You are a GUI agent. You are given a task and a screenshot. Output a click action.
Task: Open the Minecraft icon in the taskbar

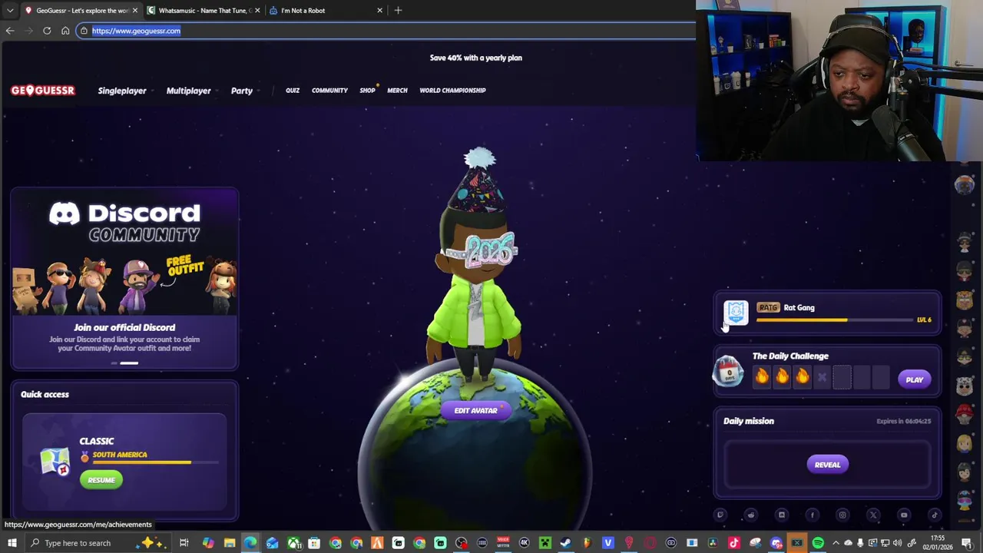[545, 543]
